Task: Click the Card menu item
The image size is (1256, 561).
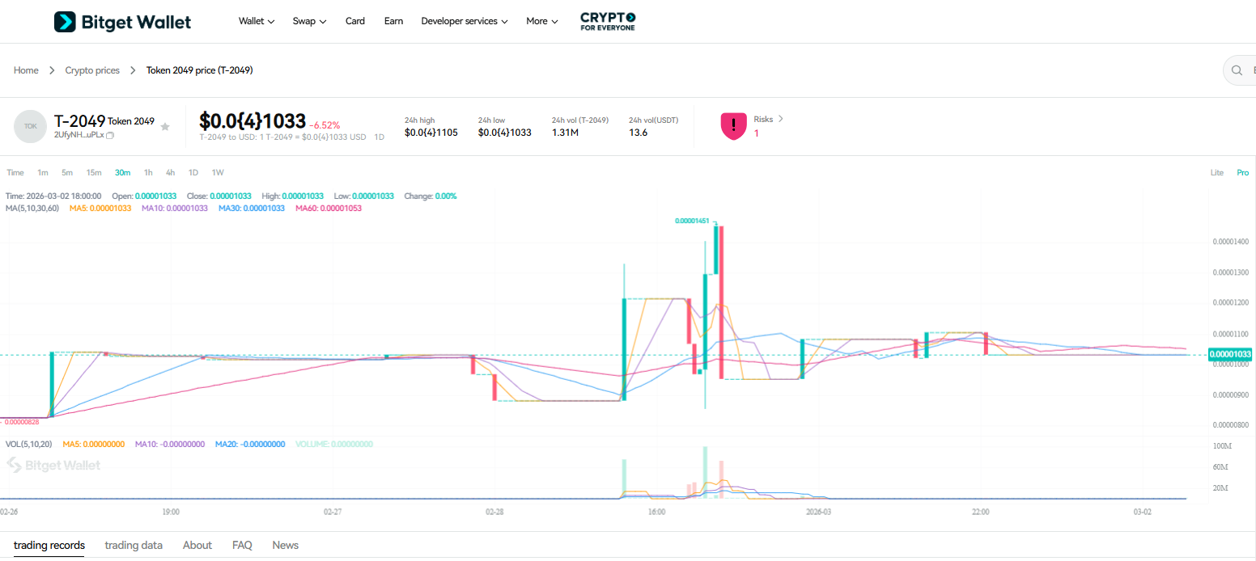Action: click(x=354, y=21)
